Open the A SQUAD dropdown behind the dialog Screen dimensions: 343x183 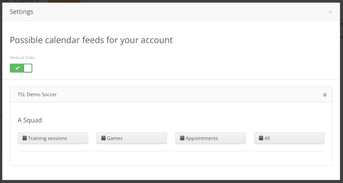(20, 1)
